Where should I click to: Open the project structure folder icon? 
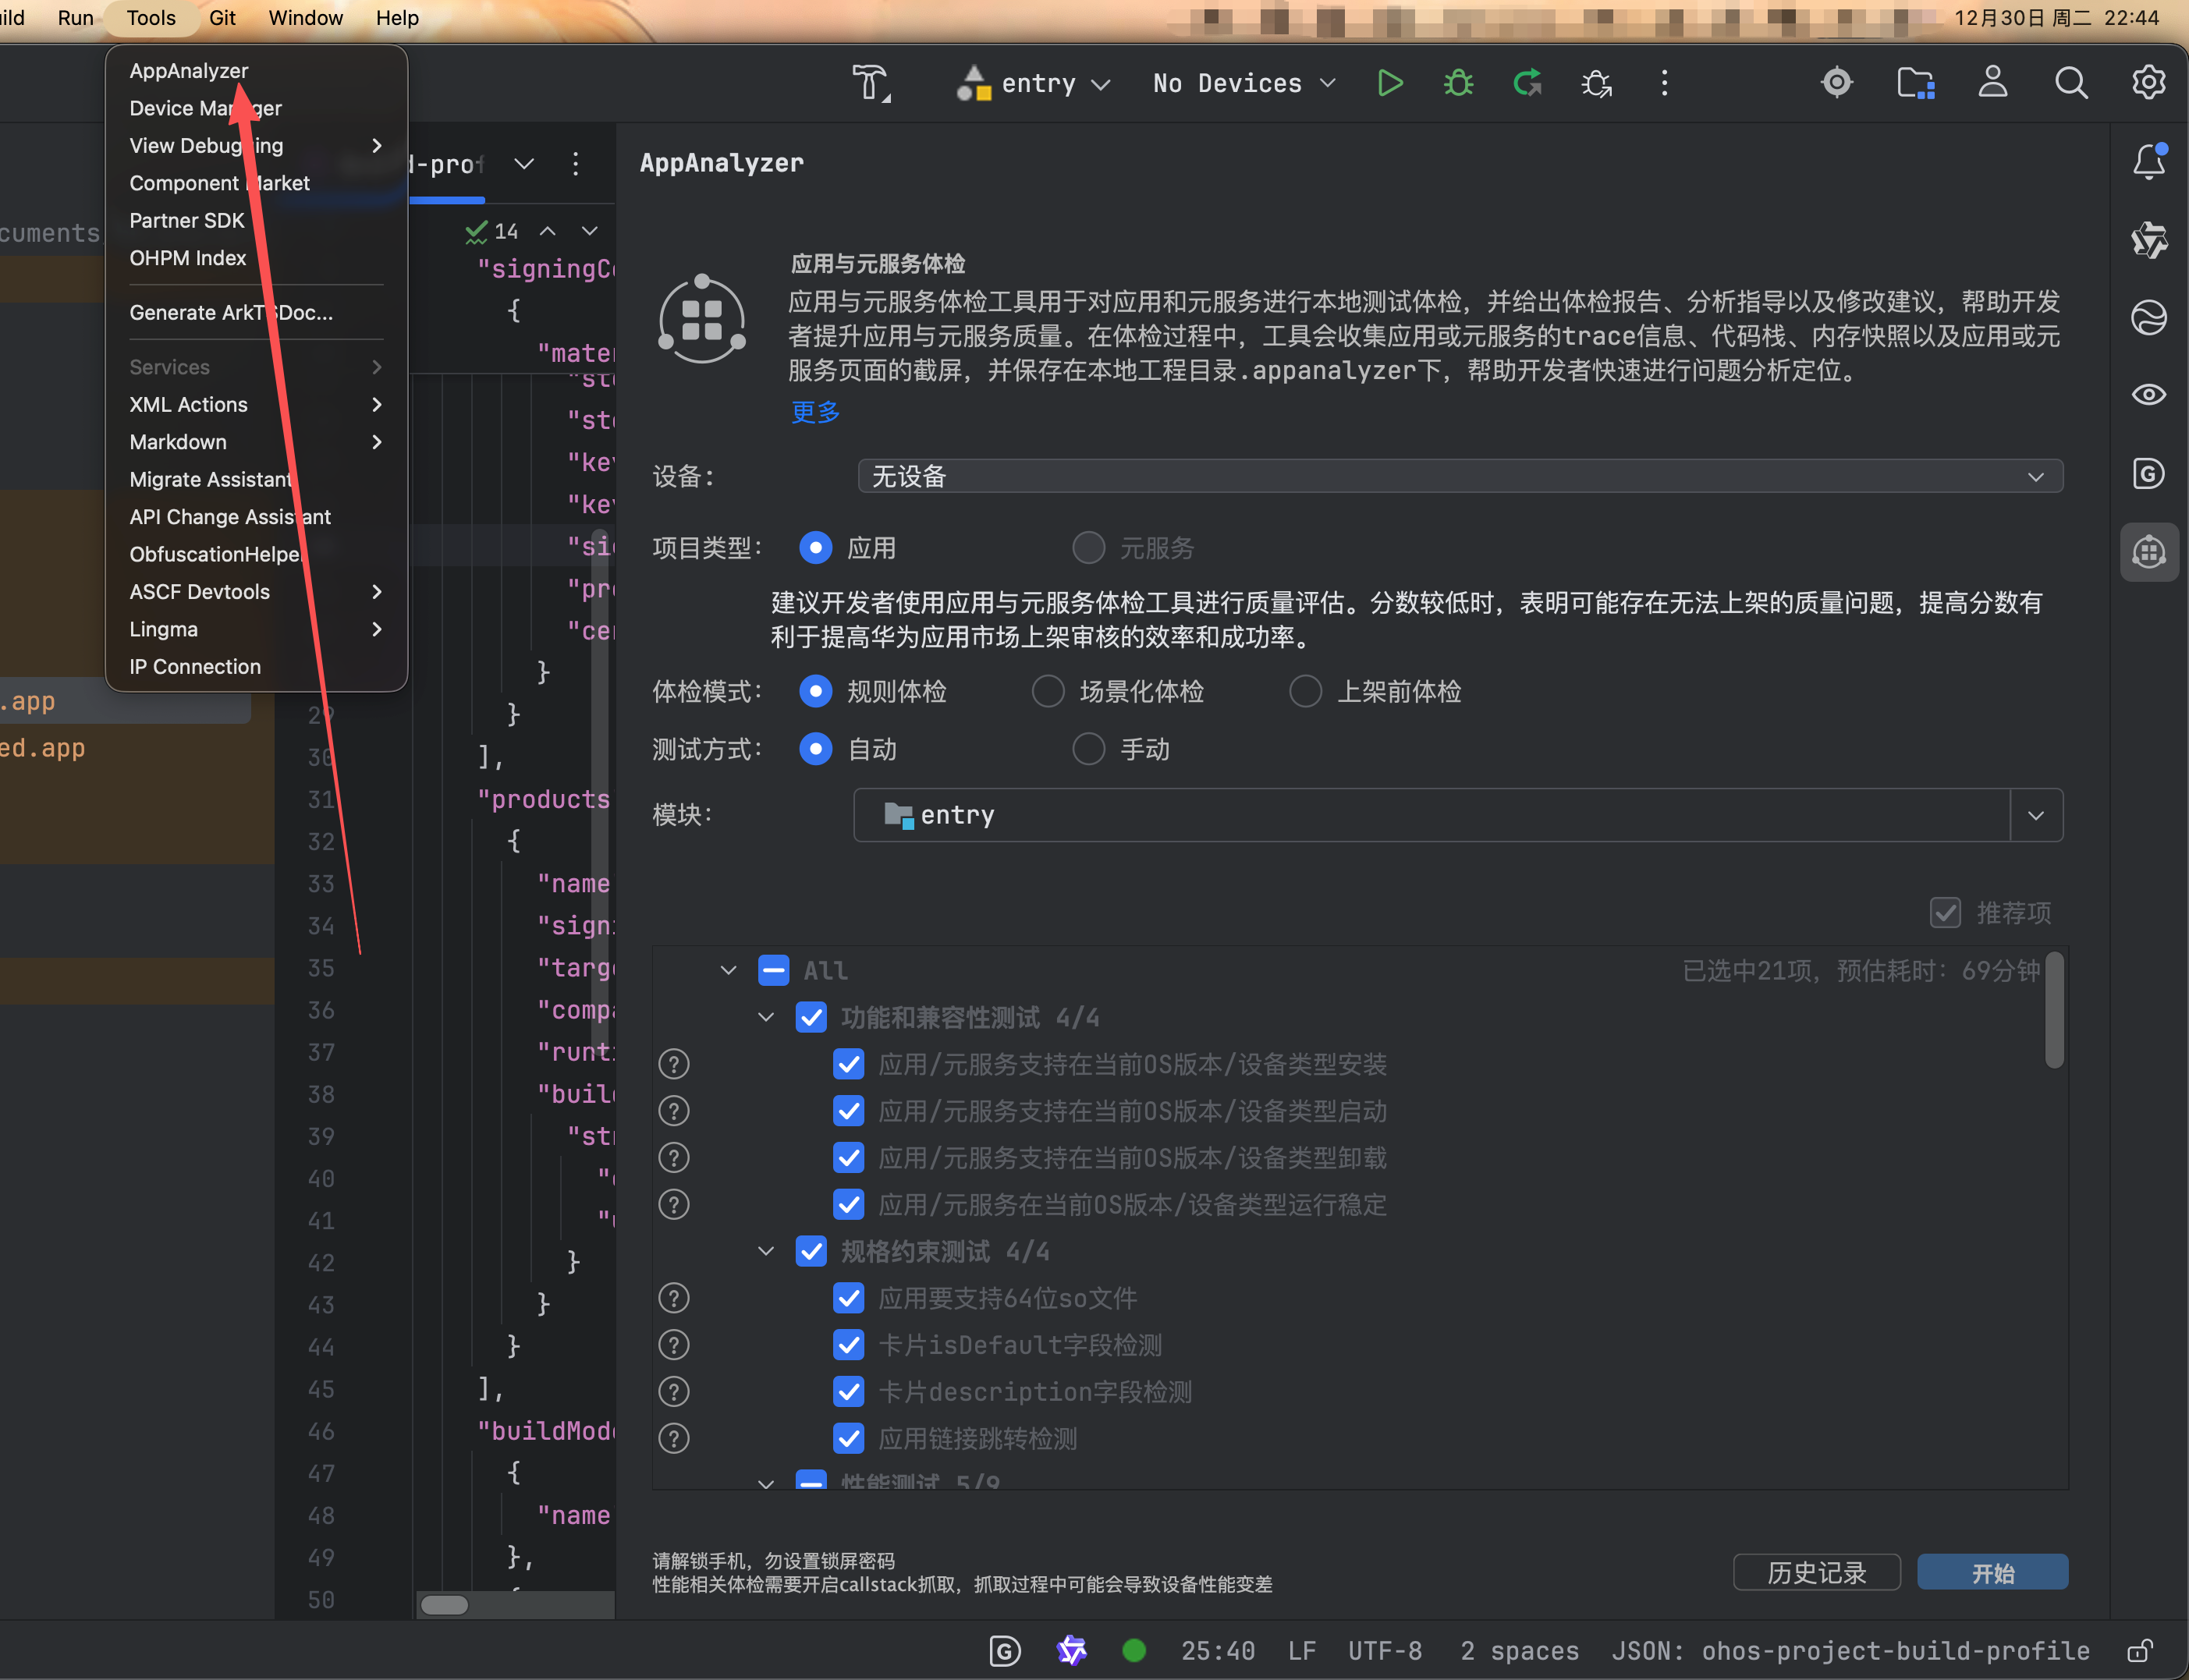point(1915,82)
